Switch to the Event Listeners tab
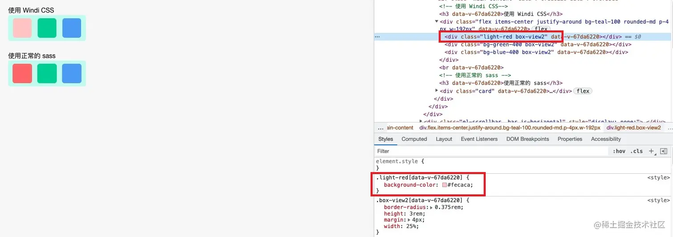This screenshot has height=237, width=673. point(479,139)
